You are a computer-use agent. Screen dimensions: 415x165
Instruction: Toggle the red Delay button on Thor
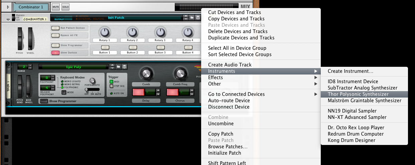click(x=138, y=93)
